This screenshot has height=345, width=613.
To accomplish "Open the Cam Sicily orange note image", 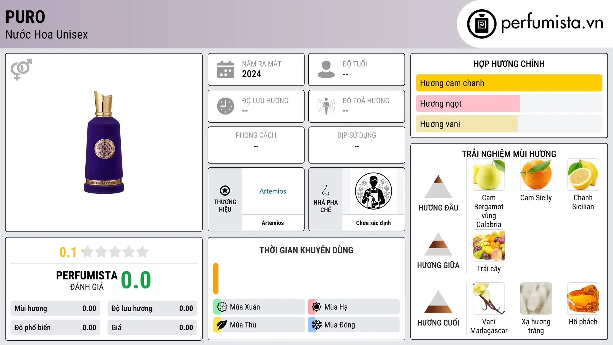I will [x=536, y=175].
